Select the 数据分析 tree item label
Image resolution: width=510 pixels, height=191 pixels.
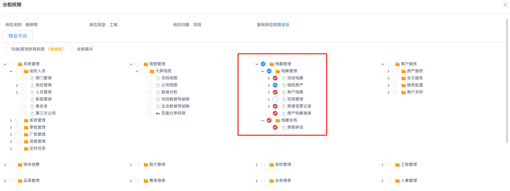coord(169,92)
